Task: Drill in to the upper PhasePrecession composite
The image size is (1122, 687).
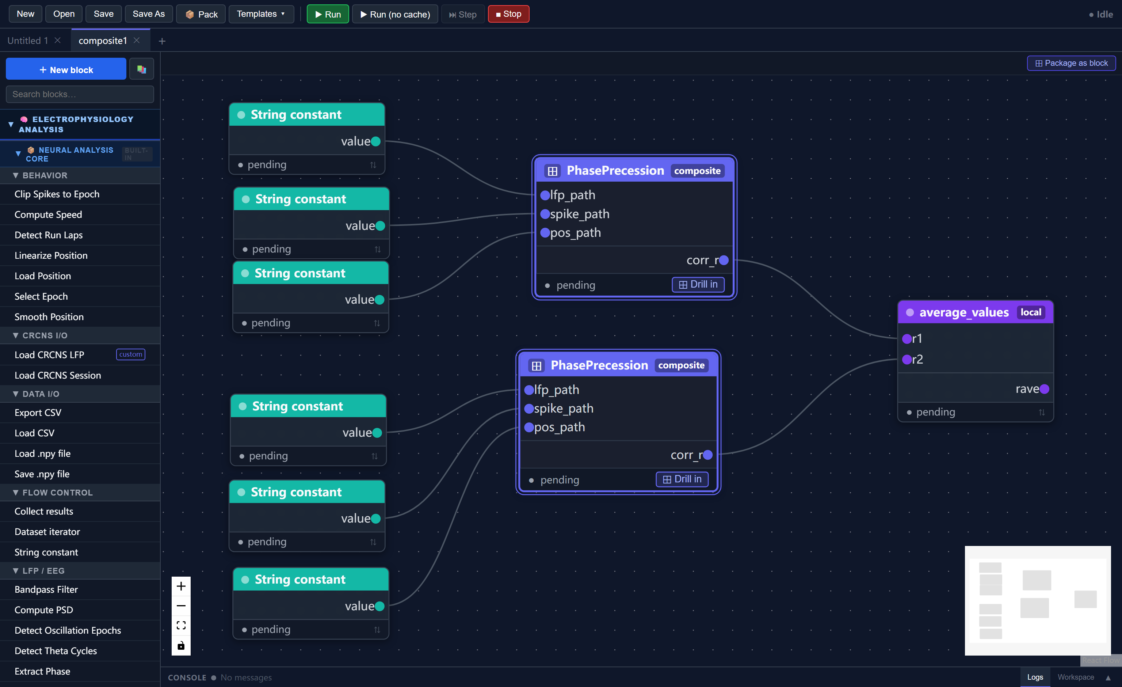Action: 698,284
